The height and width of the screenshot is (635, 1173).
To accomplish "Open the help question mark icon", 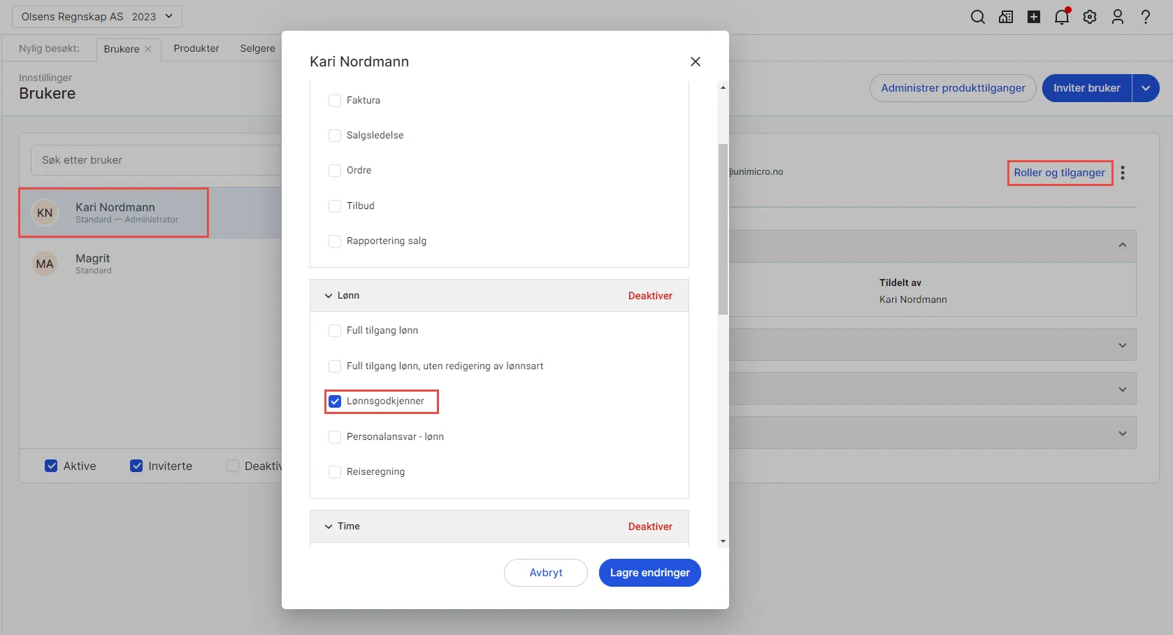I will click(1146, 17).
